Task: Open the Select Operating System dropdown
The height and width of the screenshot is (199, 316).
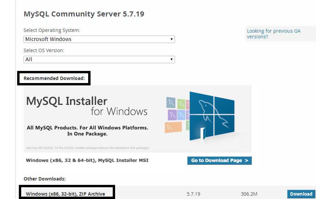Action: tap(99, 39)
